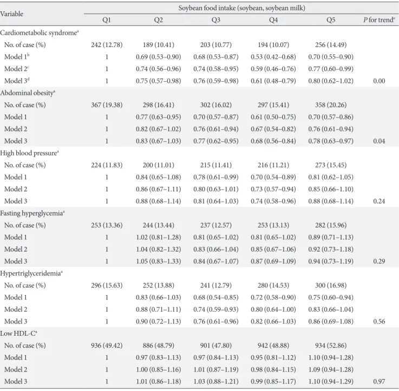
Task: Select the 'Fasting hyperglycemia' section label
Action: coord(32,213)
